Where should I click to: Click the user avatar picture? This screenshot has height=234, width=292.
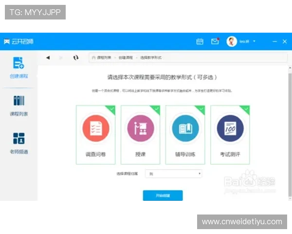(x=232, y=41)
